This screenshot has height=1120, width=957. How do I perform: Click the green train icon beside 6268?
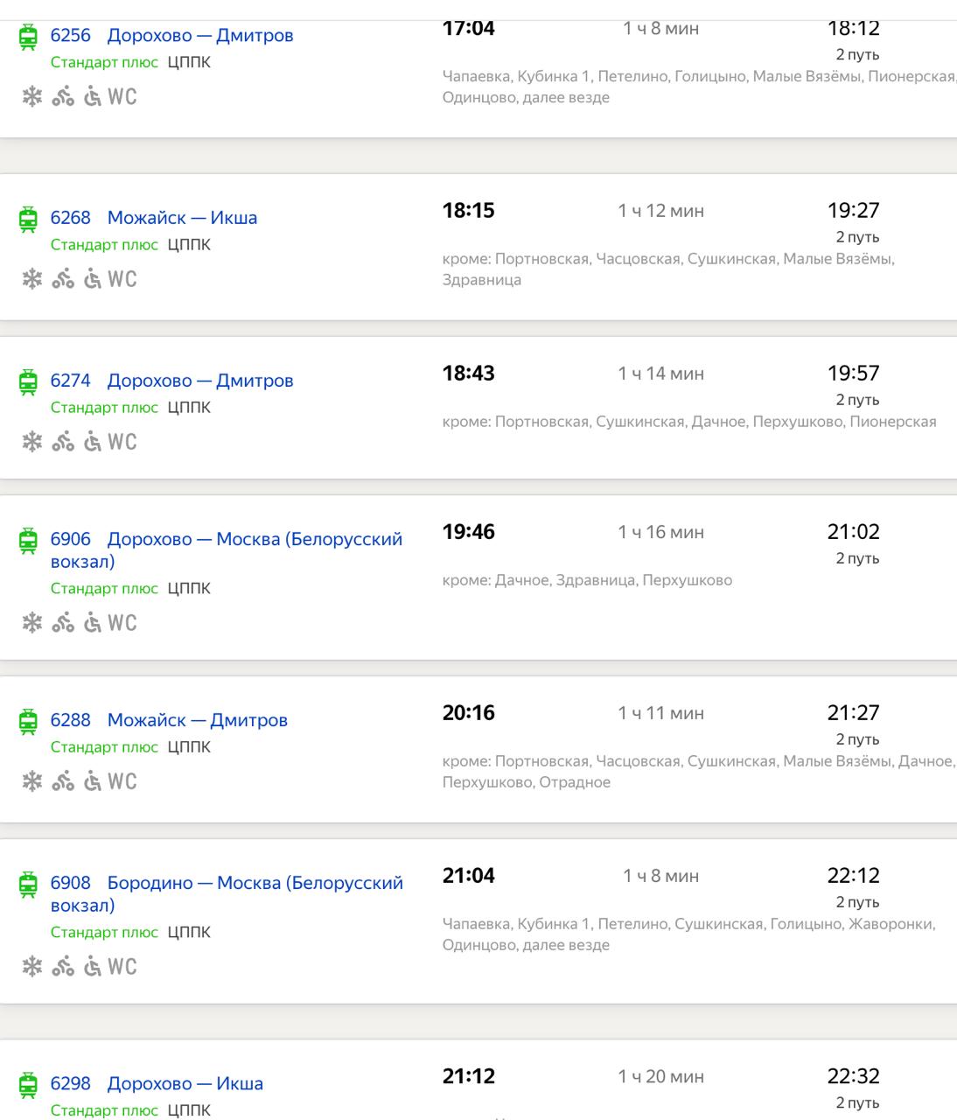click(29, 219)
